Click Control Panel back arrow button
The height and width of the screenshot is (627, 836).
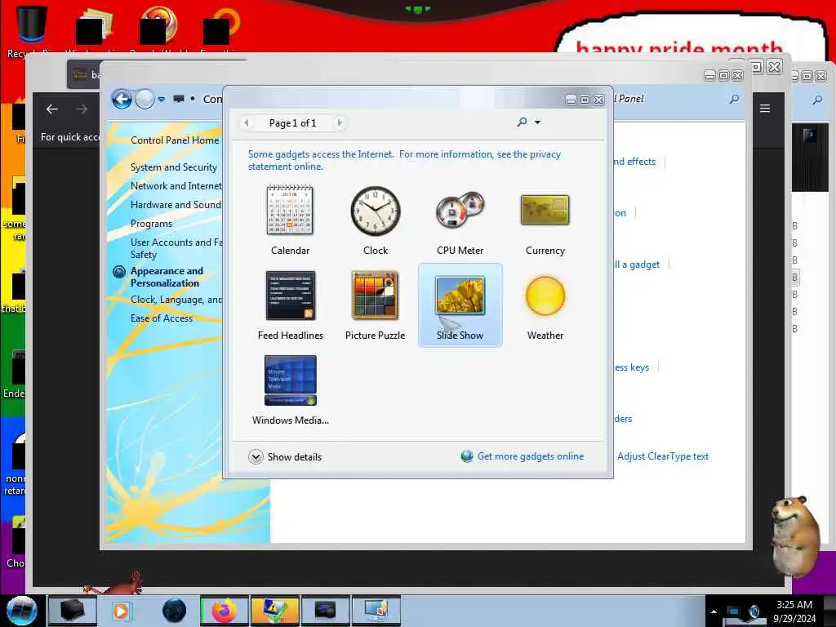(x=122, y=99)
